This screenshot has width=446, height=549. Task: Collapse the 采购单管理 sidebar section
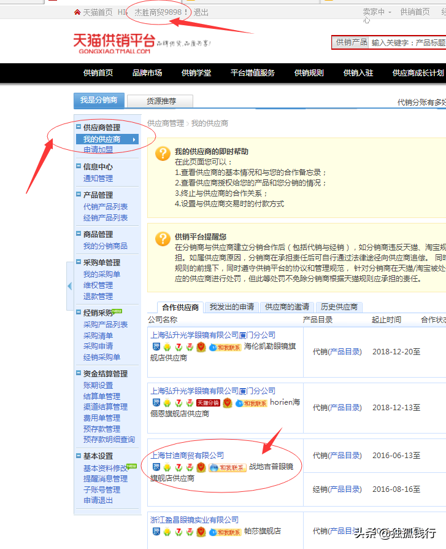(79, 262)
